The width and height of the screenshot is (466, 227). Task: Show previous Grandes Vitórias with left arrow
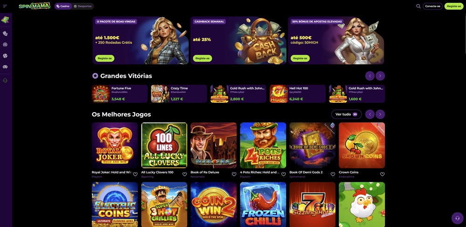click(x=370, y=76)
